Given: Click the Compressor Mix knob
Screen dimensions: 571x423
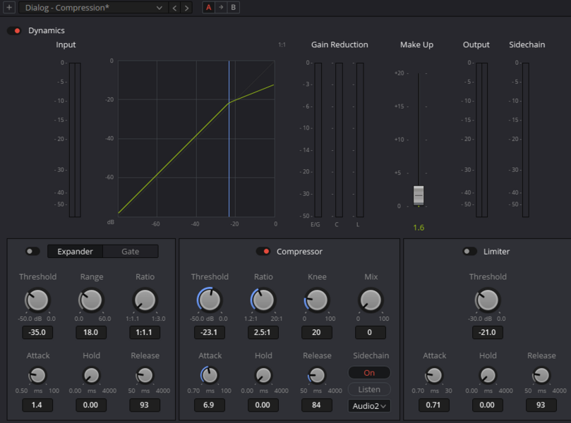Looking at the screenshot, I should click(371, 300).
